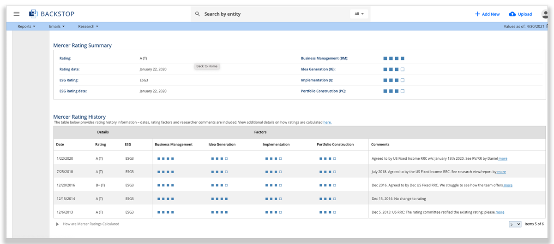Open the items per page dropdown
This screenshot has height=244, width=554.
[515, 224]
